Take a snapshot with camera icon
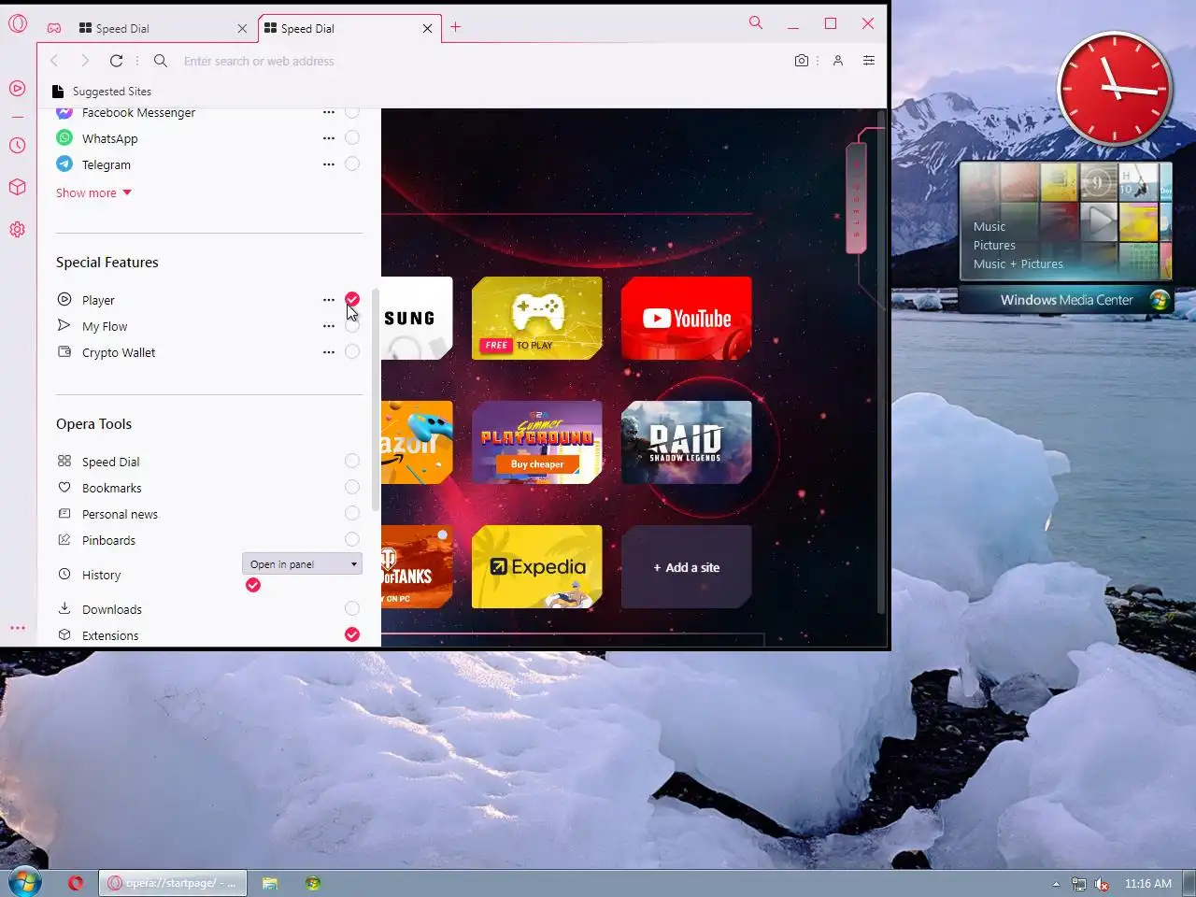Viewport: 1196px width, 897px height. 801,61
